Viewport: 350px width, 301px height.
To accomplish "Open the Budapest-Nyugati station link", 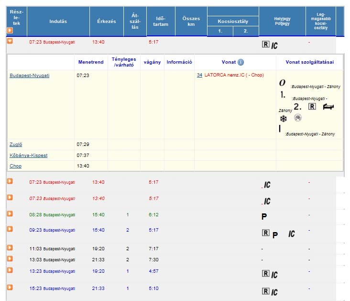I will coord(29,76).
